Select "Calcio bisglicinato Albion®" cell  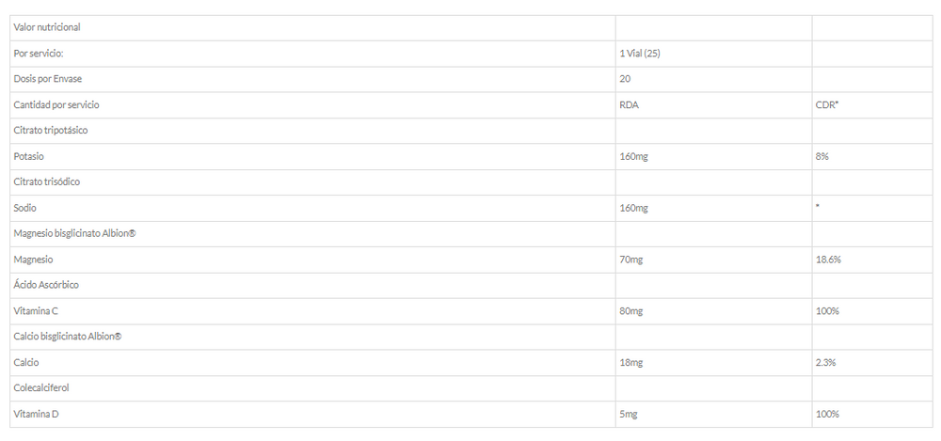(67, 336)
